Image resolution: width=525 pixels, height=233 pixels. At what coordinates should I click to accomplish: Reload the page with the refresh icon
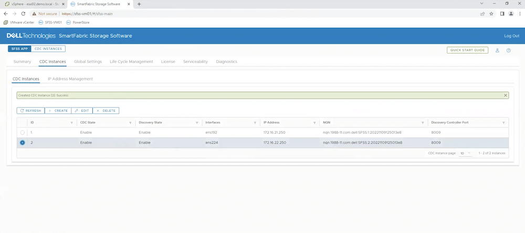pos(23,14)
